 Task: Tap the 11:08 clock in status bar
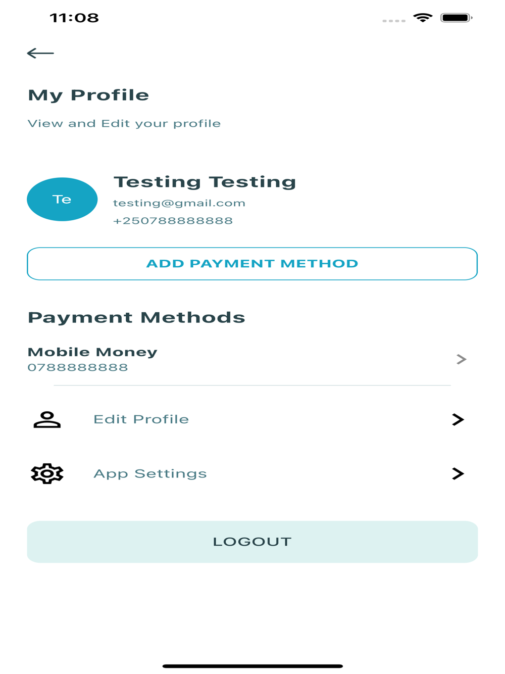click(74, 18)
